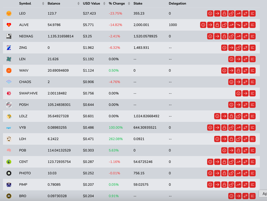Viewport: 267px width, 201px height.
Task: Delegate PIMP via the trend-up icon
Action: pos(238,185)
